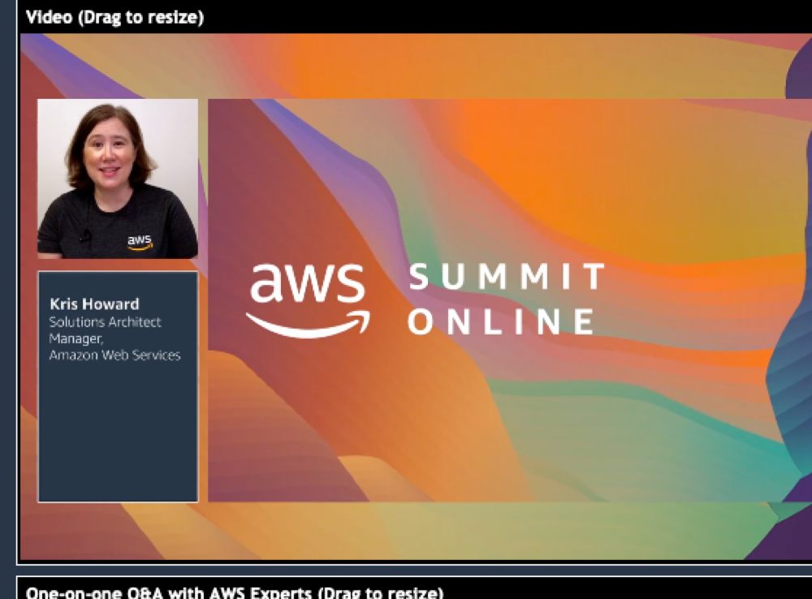Click the small AWS logo on presenter's shirt

(x=140, y=241)
